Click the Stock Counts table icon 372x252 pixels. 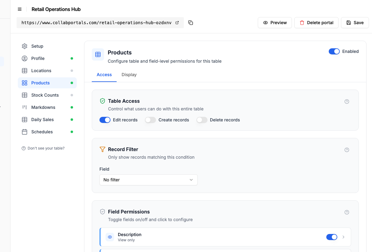click(25, 95)
